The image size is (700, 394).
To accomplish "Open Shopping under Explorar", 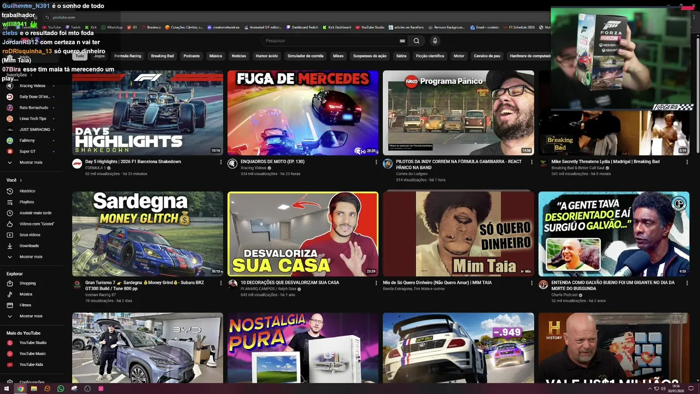I will (27, 283).
